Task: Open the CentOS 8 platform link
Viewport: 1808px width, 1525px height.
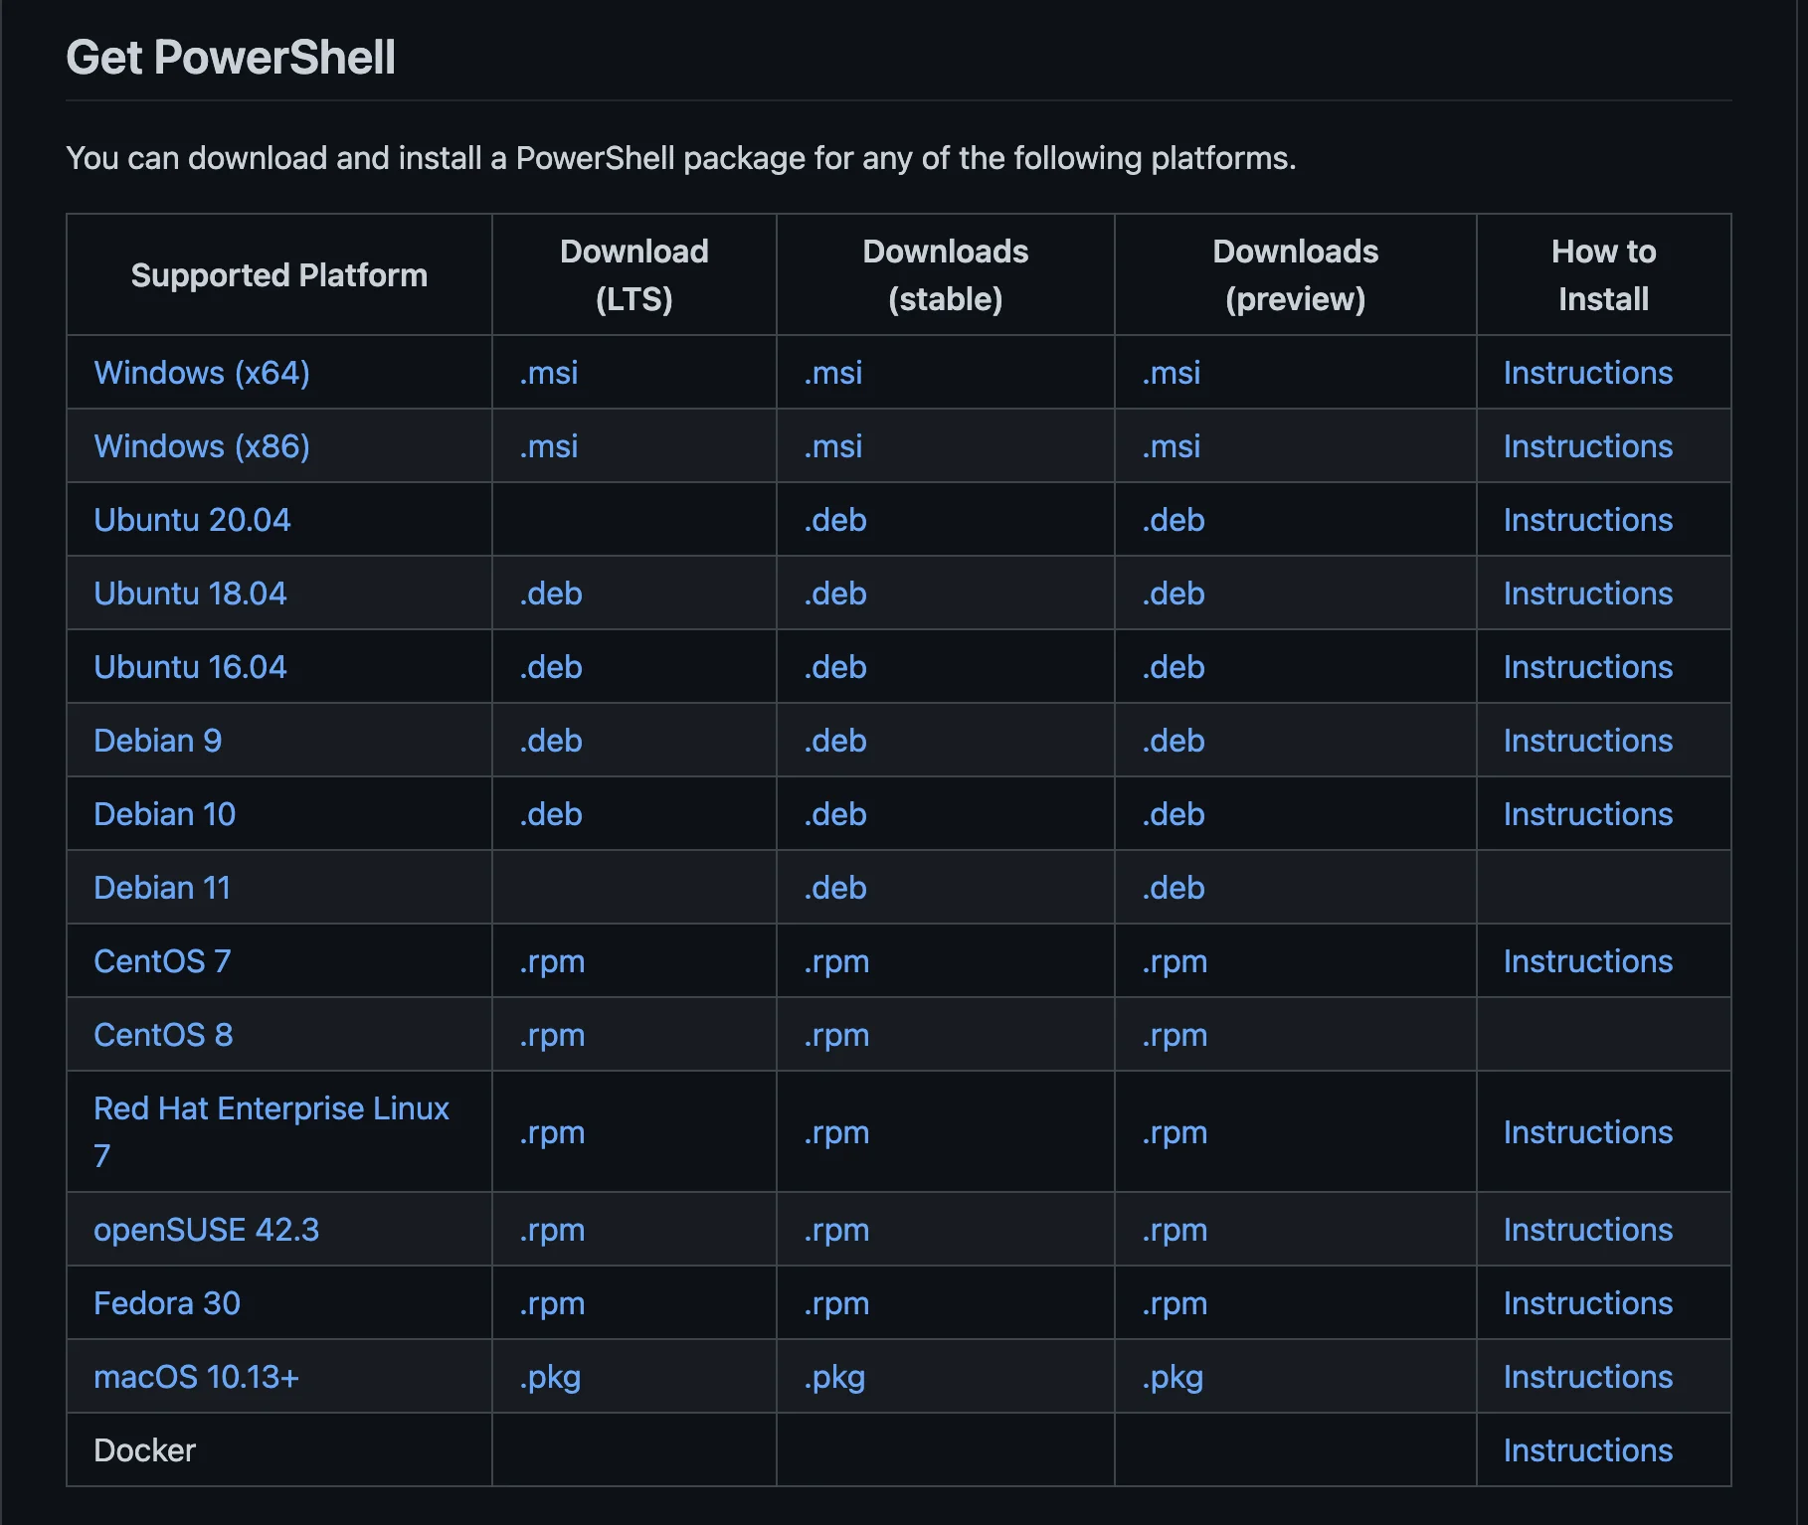Action: [163, 1035]
